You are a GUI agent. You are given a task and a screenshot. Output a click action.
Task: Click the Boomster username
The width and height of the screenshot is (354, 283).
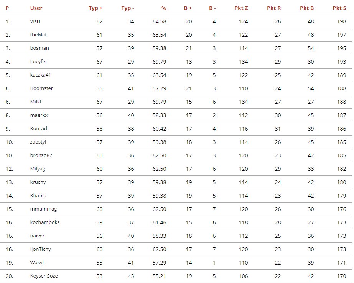point(41,88)
